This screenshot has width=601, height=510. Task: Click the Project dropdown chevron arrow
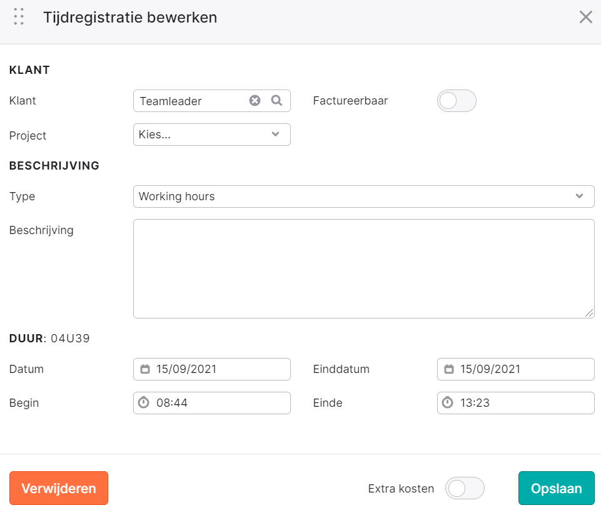[x=275, y=134]
